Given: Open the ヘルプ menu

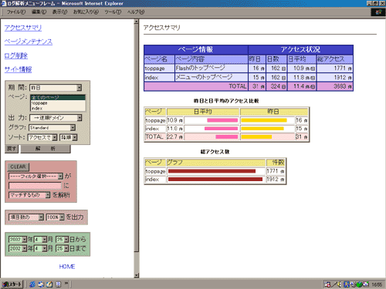Looking at the screenshot, I should 136,12.
